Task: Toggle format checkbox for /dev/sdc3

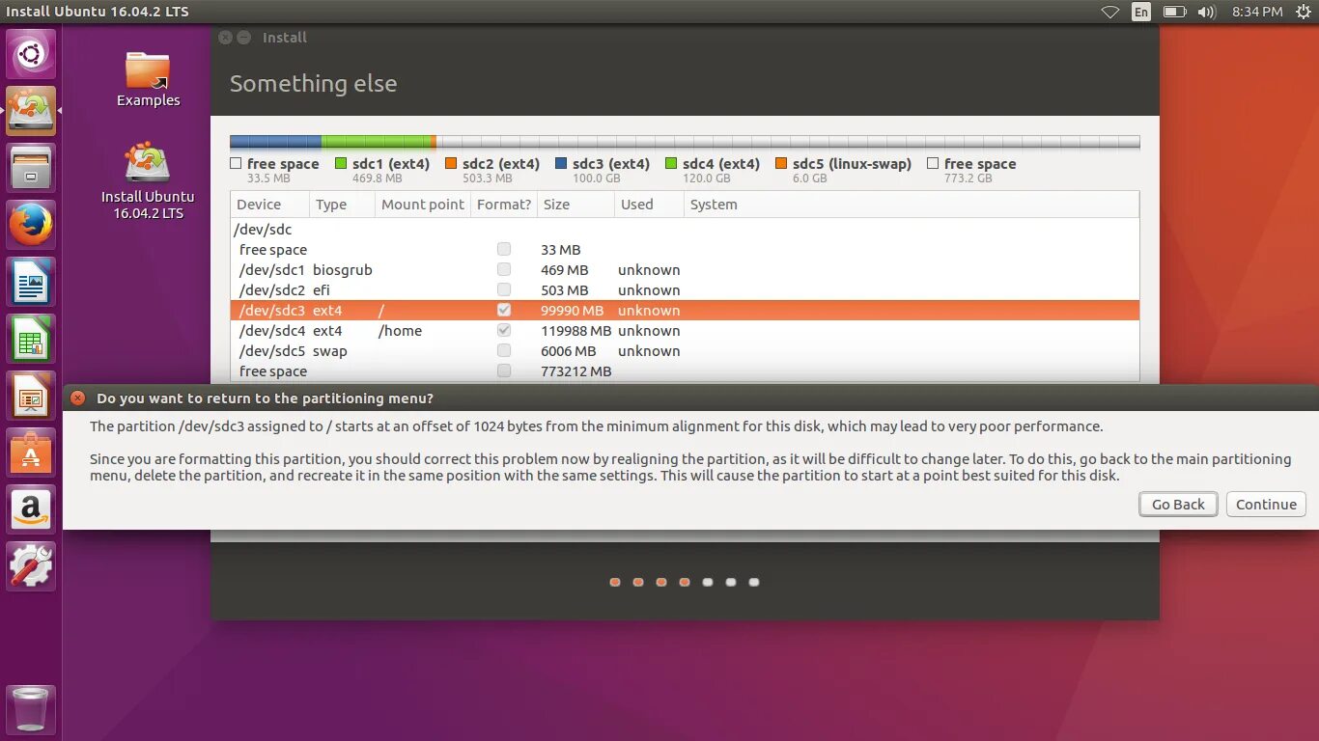Action: pyautogui.click(x=503, y=310)
